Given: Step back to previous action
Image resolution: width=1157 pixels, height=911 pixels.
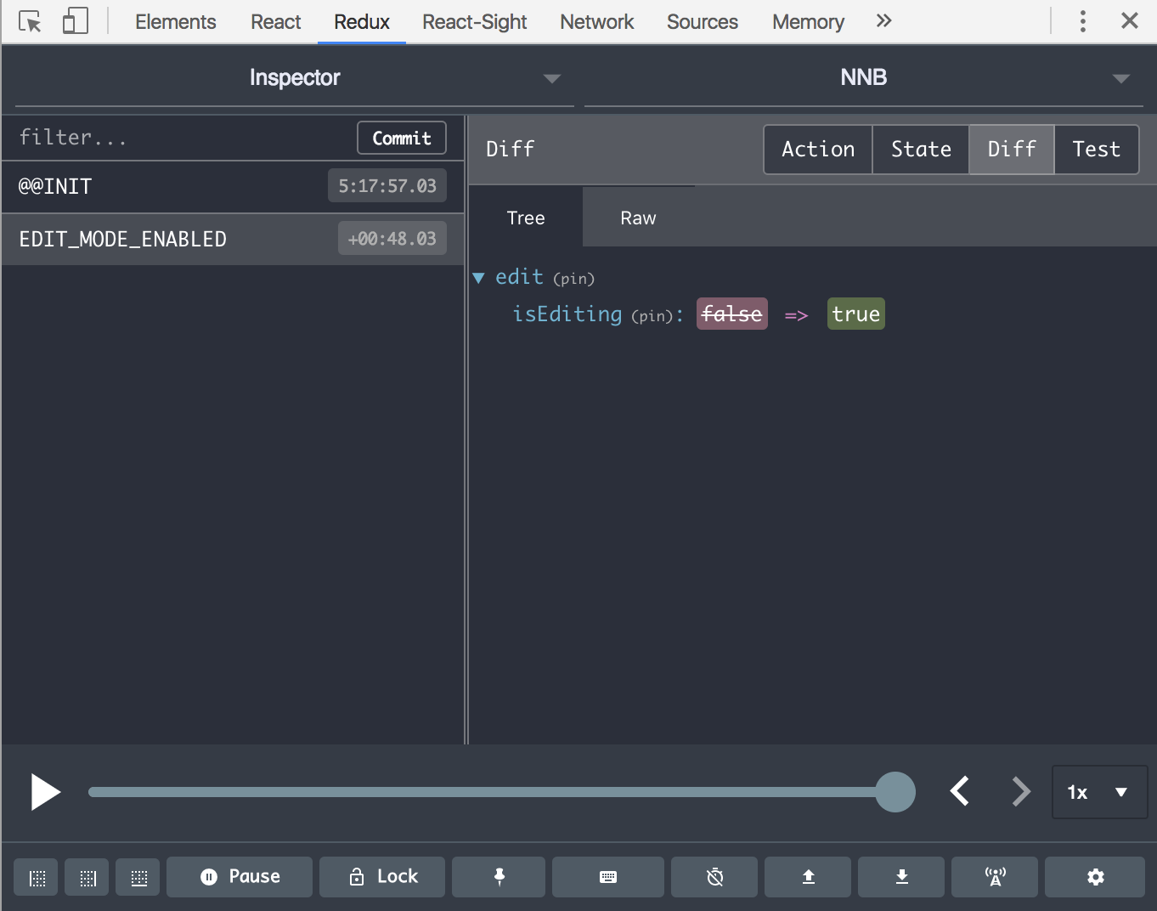Looking at the screenshot, I should 960,791.
